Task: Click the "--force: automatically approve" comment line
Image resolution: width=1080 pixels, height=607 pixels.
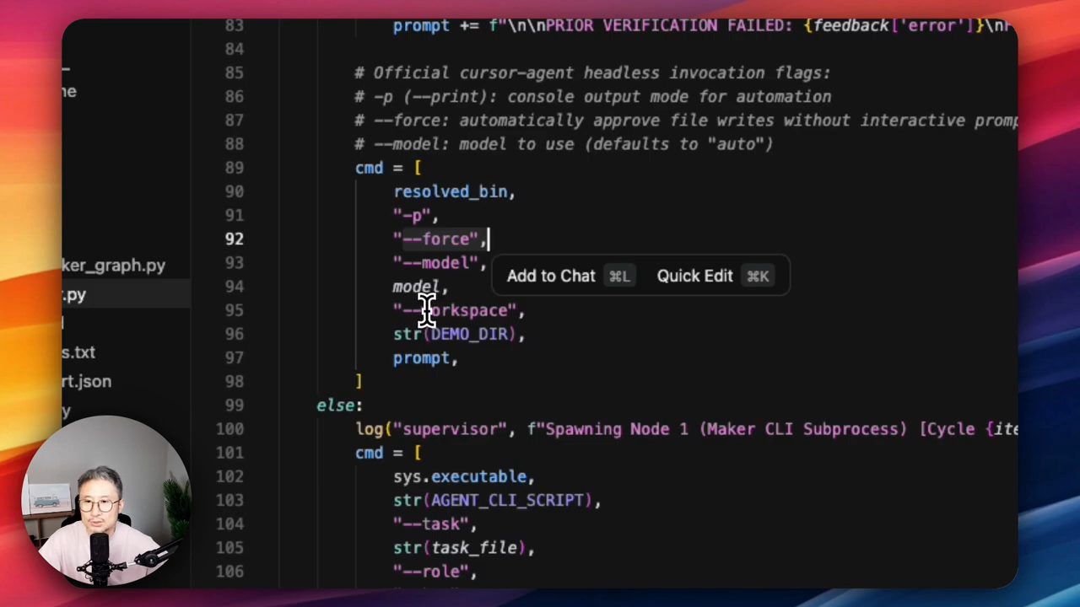Action: click(x=685, y=121)
